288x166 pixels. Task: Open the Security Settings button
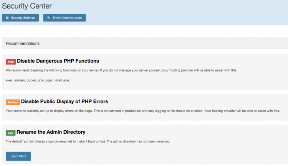pyautogui.click(x=20, y=18)
